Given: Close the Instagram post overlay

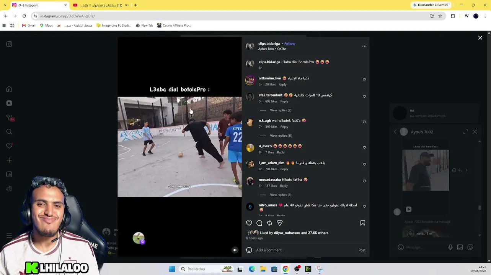Looking at the screenshot, I should coord(480,38).
